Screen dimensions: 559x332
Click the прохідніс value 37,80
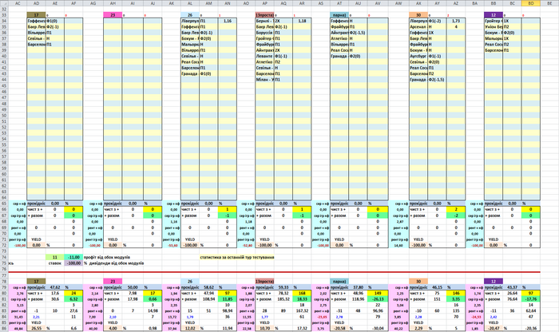pos(358,287)
